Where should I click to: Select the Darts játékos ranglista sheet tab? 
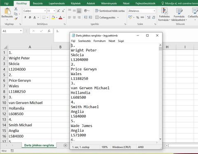[39, 145]
